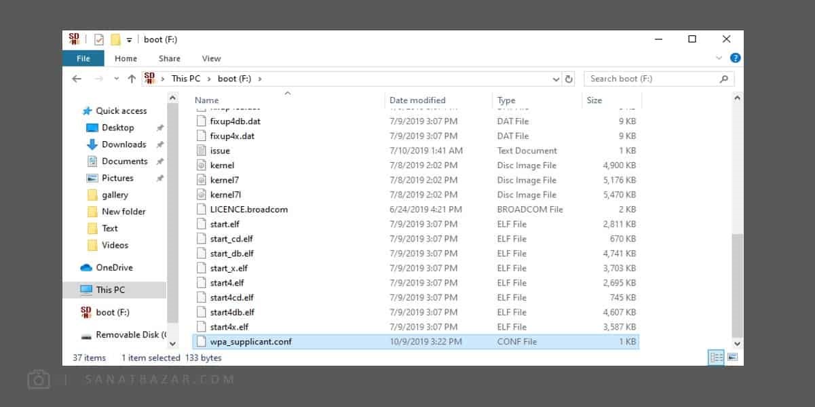Go forward with the Forward arrow
The width and height of the screenshot is (815, 407).
[98, 79]
